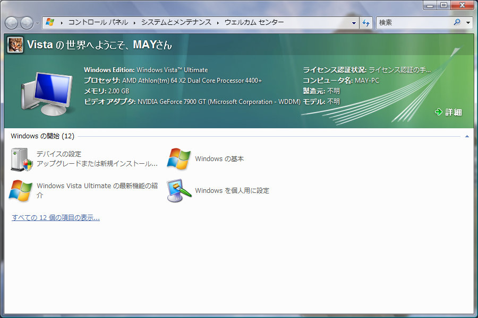478x318 pixels.
Task: Click the cat user account picture
Action: (14, 45)
